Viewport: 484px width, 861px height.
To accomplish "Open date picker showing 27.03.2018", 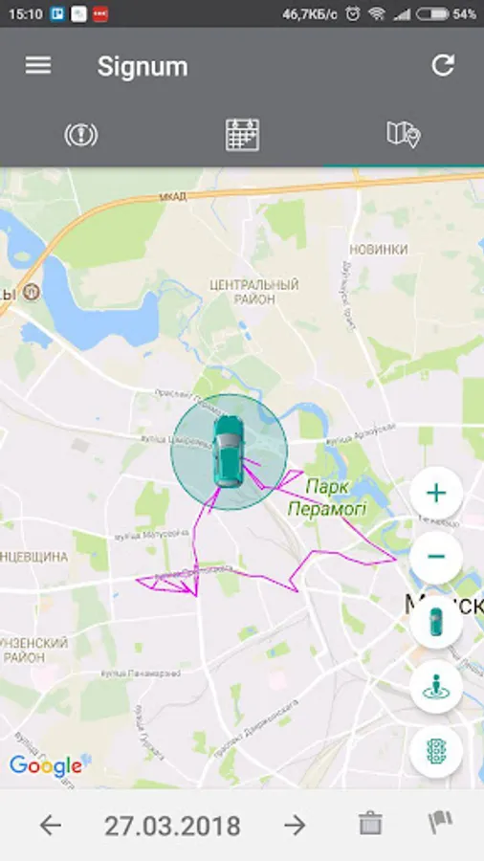I will pyautogui.click(x=172, y=826).
